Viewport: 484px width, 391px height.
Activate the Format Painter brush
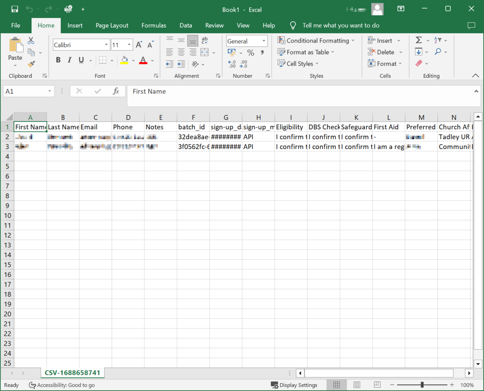click(x=31, y=64)
